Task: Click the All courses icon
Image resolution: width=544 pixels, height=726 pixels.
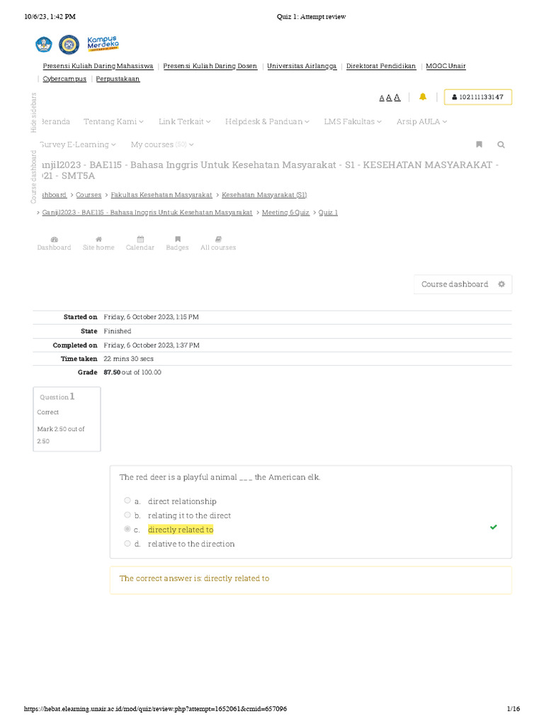Action: [218, 240]
